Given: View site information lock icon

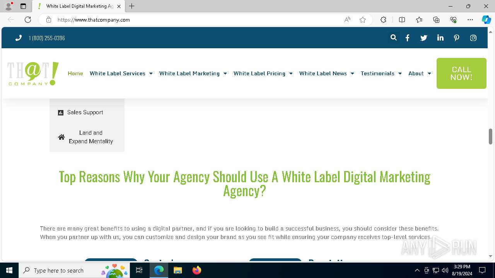Looking at the screenshot, I should click(48, 20).
